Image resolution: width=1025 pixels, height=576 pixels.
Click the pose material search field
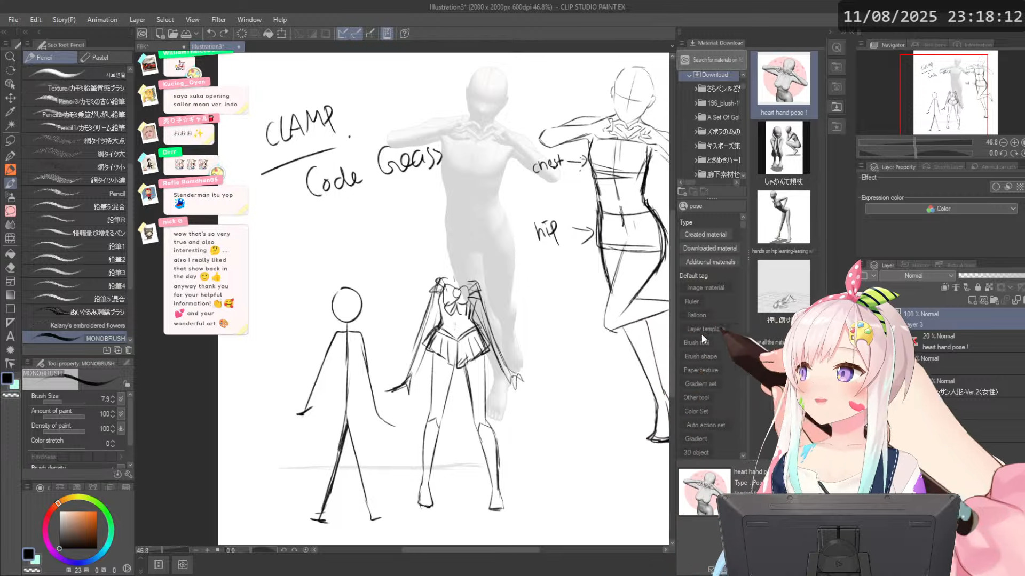(x=713, y=206)
